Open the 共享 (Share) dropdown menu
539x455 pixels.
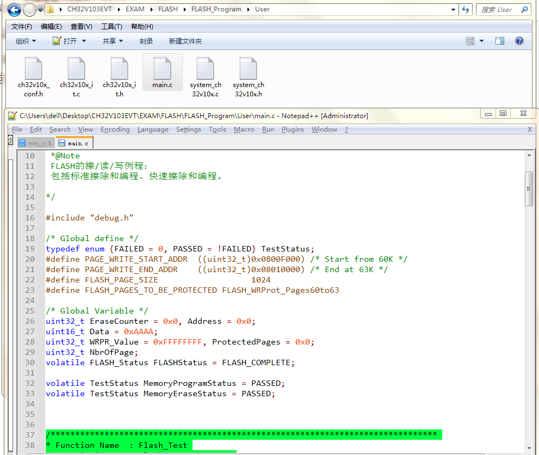[x=113, y=41]
